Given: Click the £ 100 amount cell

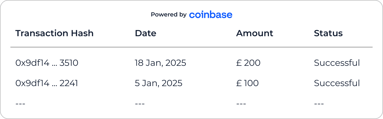Looking at the screenshot, I should (x=247, y=83).
